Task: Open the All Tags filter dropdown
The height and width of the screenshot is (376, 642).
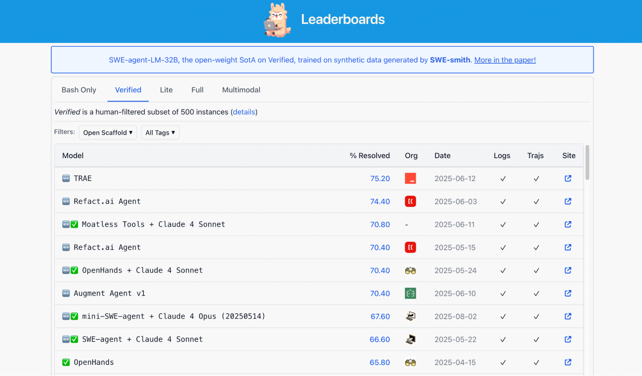Action: [x=160, y=132]
